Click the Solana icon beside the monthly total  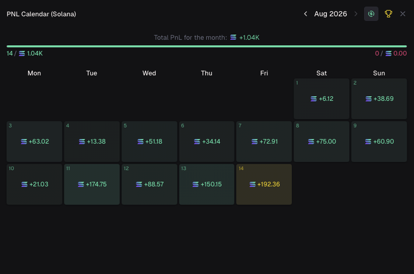(x=233, y=37)
